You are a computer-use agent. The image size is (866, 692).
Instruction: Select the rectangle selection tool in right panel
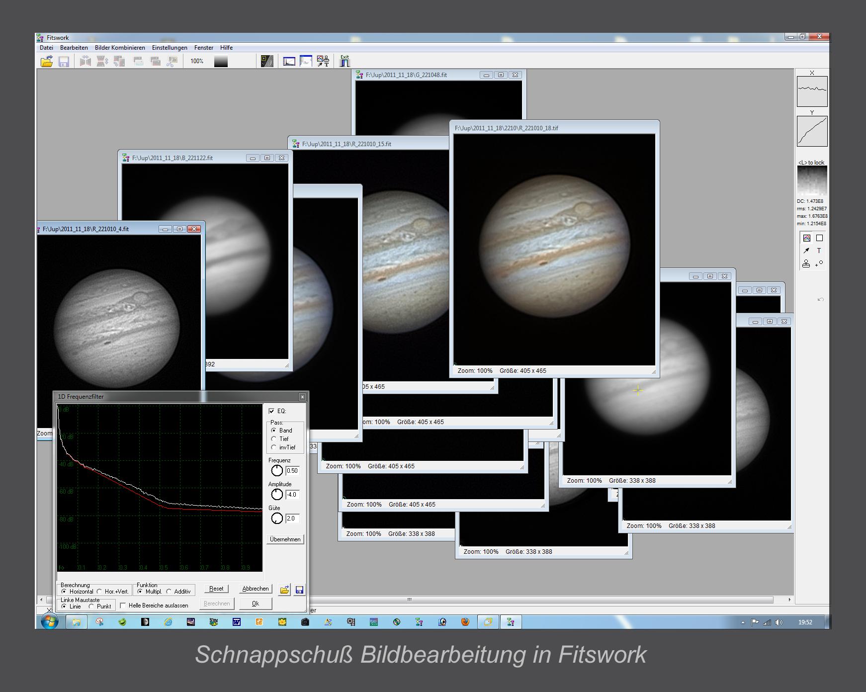[819, 238]
